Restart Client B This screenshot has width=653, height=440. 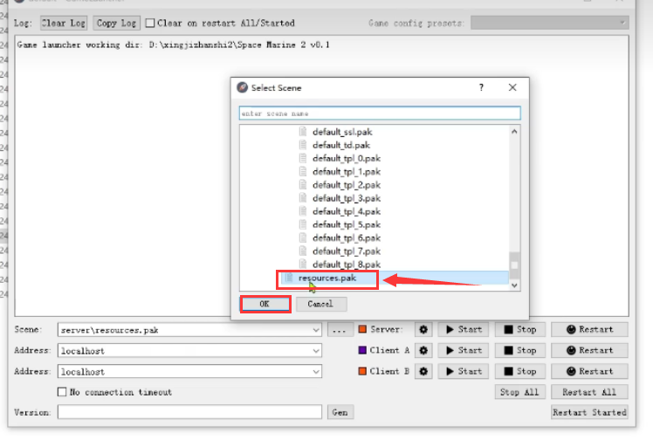[x=589, y=371]
